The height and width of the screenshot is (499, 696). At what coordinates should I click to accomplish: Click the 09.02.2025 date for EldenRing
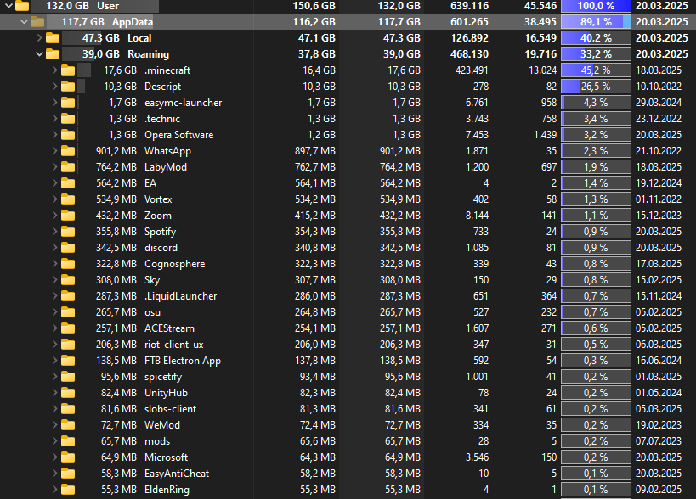point(659,490)
